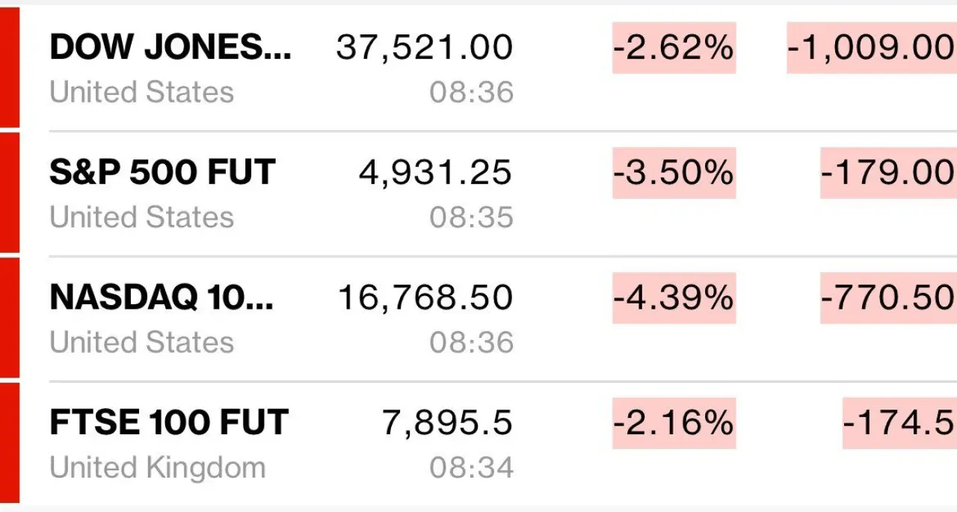Click the United Kingdom label under FTSE
The width and height of the screenshot is (957, 512).
pos(157,468)
